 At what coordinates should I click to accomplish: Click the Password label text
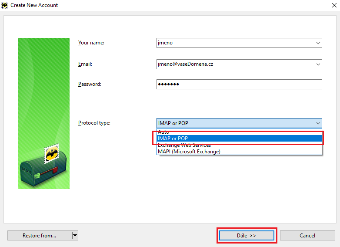coord(90,84)
